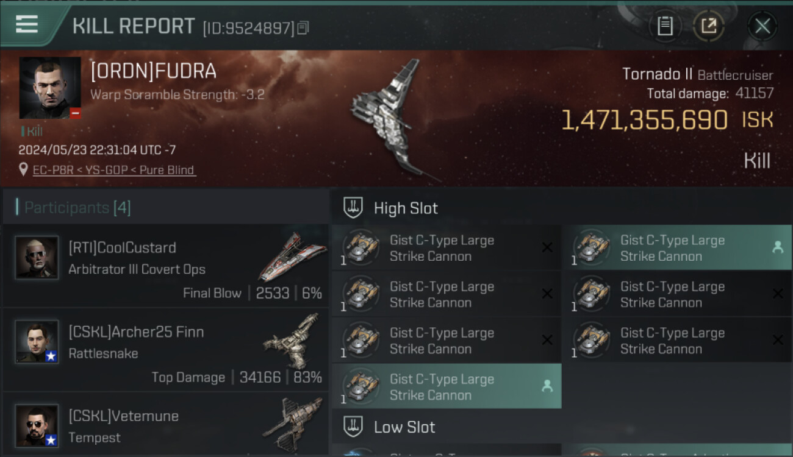Viewport: 793px width, 457px height.
Task: Select the Vetemune Tempest participant row
Action: (x=165, y=425)
